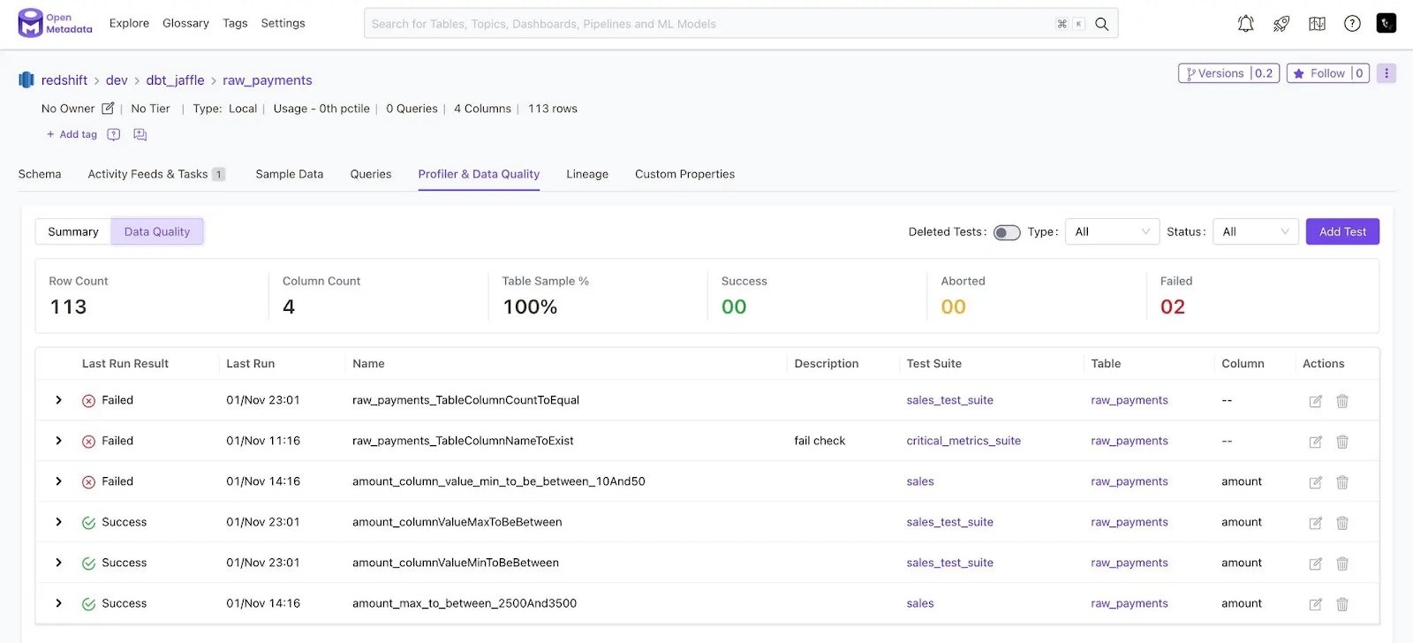Edit the amount_column_value_min_to_be_between_10And50 test
1413x643 pixels.
click(1315, 482)
